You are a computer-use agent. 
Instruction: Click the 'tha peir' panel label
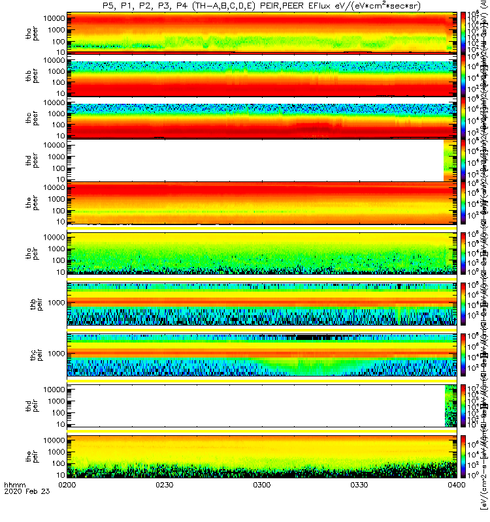point(32,253)
